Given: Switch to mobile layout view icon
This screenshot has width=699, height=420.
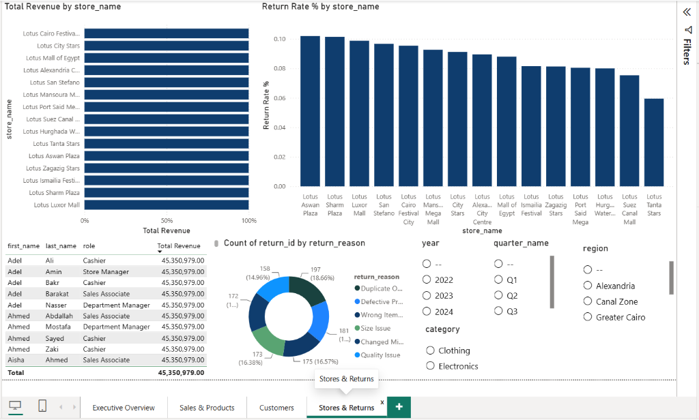Looking at the screenshot, I should click(x=42, y=406).
